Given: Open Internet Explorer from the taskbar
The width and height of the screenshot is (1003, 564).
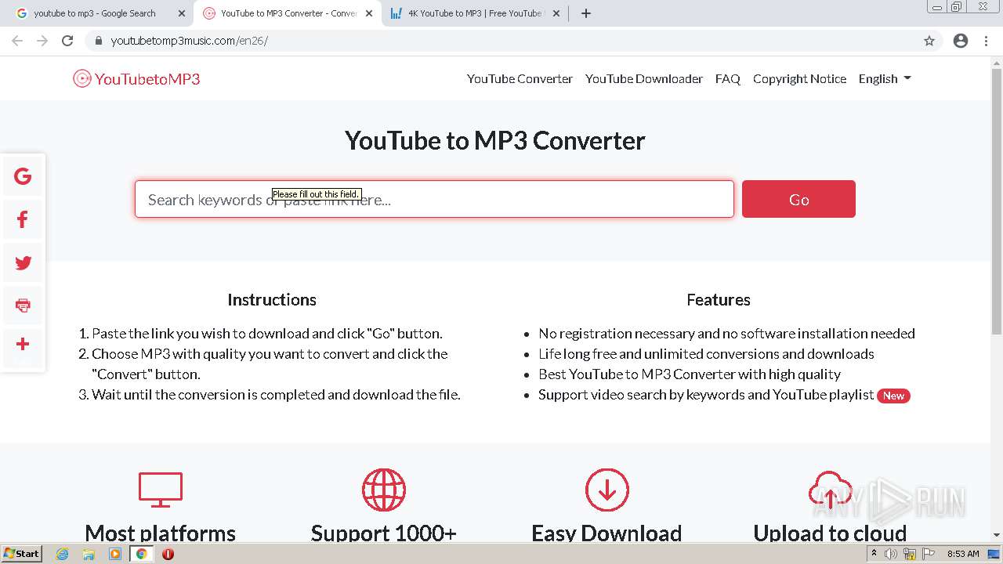Looking at the screenshot, I should (x=63, y=554).
